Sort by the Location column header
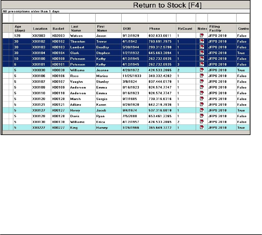Viewport: 262px width, 235px height. click(x=41, y=28)
